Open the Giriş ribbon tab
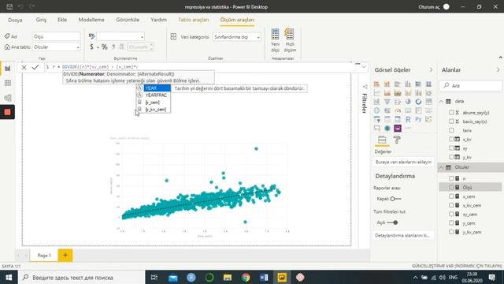504x284 pixels. (x=41, y=20)
